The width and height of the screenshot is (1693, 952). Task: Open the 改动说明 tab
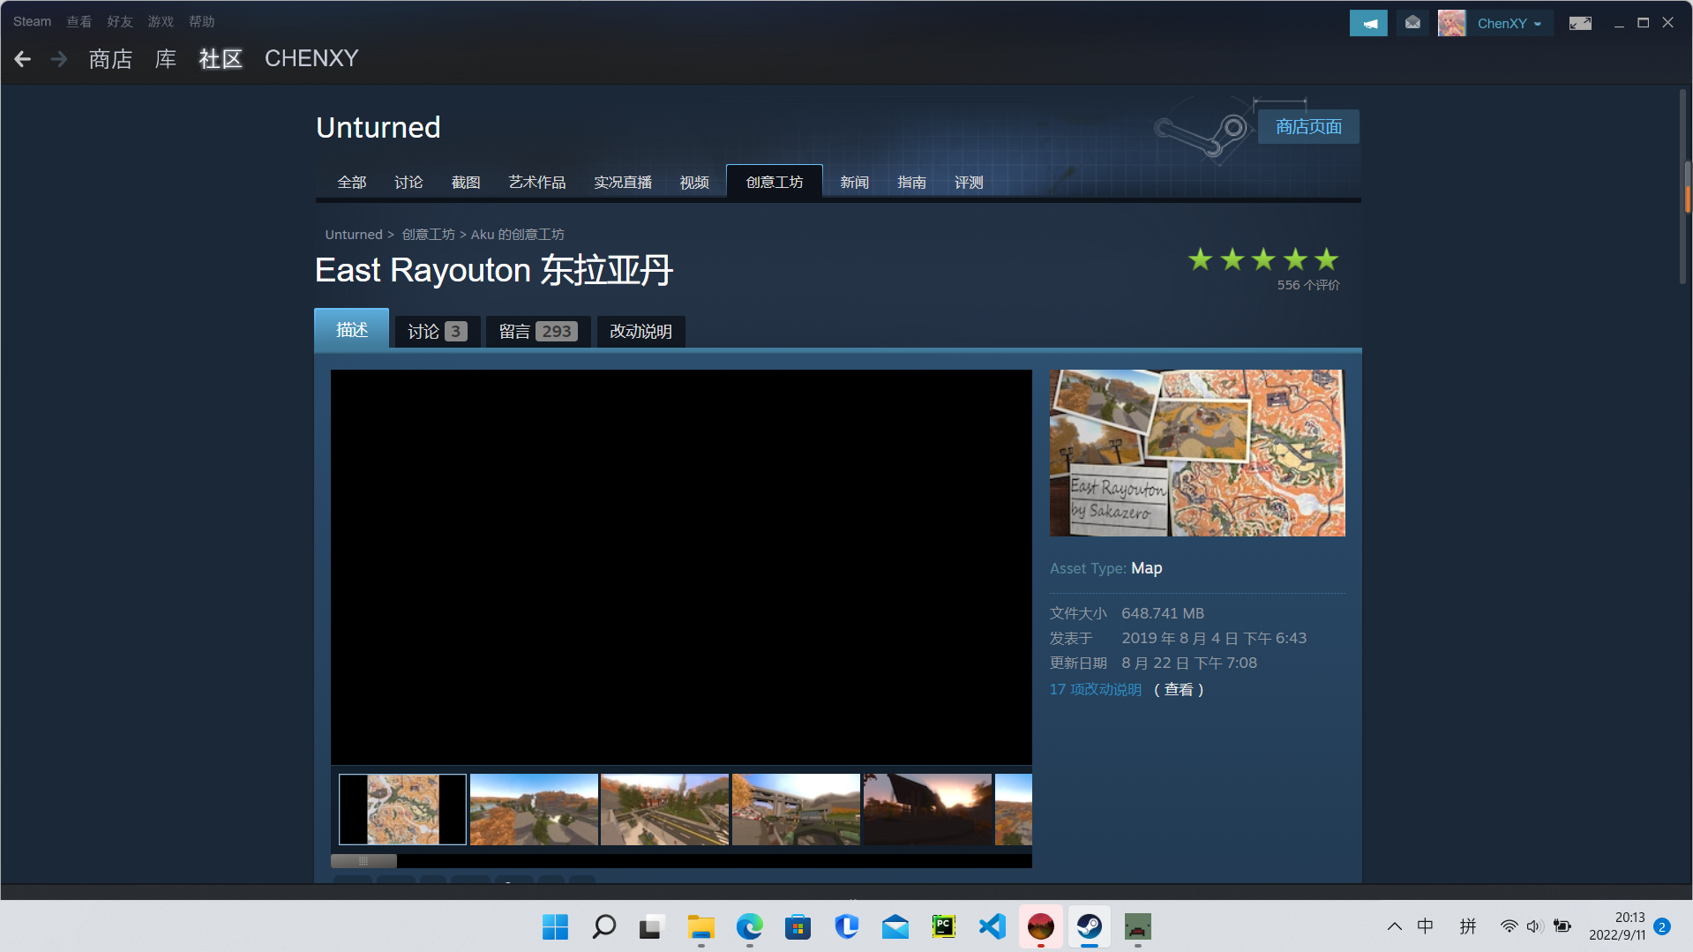[641, 332]
